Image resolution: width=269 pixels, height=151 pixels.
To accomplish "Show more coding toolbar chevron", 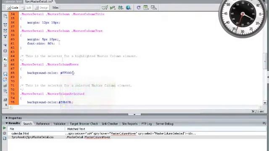I will (x=6, y=105).
